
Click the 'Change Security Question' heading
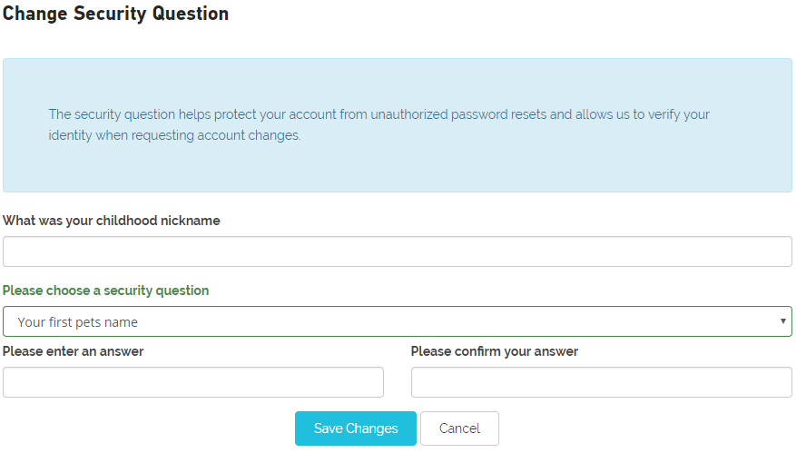point(116,15)
